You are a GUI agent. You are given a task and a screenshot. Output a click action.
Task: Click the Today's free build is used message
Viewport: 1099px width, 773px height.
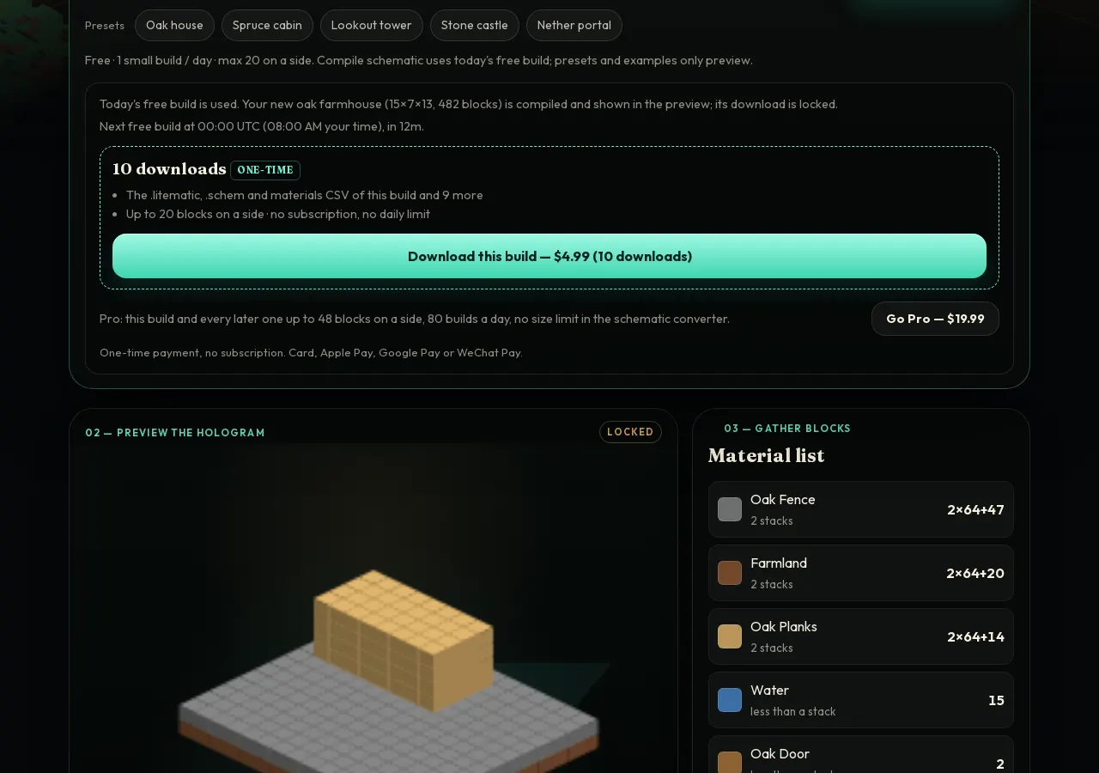click(469, 104)
